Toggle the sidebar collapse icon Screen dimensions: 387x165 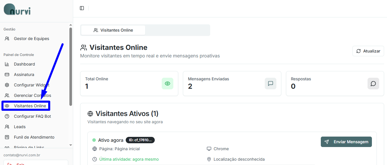pyautogui.click(x=82, y=8)
